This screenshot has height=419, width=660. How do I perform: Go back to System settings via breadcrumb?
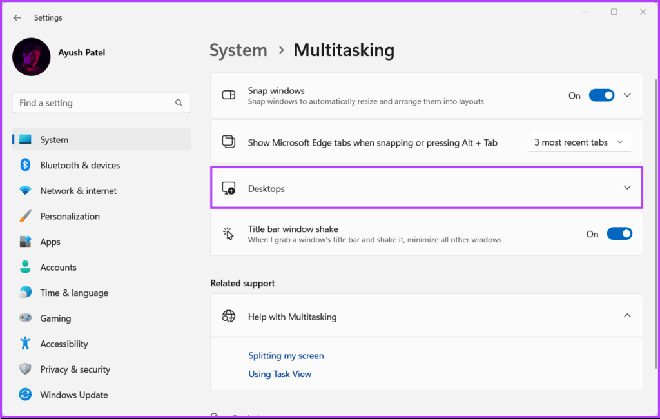coord(238,50)
